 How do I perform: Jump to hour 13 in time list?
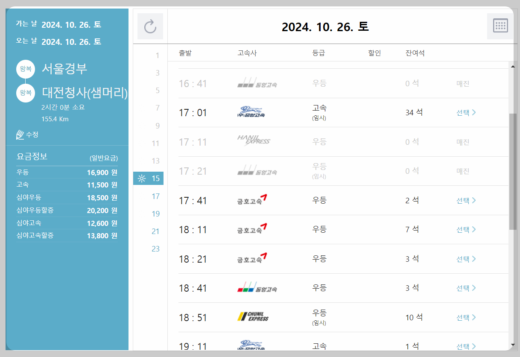[x=155, y=161]
